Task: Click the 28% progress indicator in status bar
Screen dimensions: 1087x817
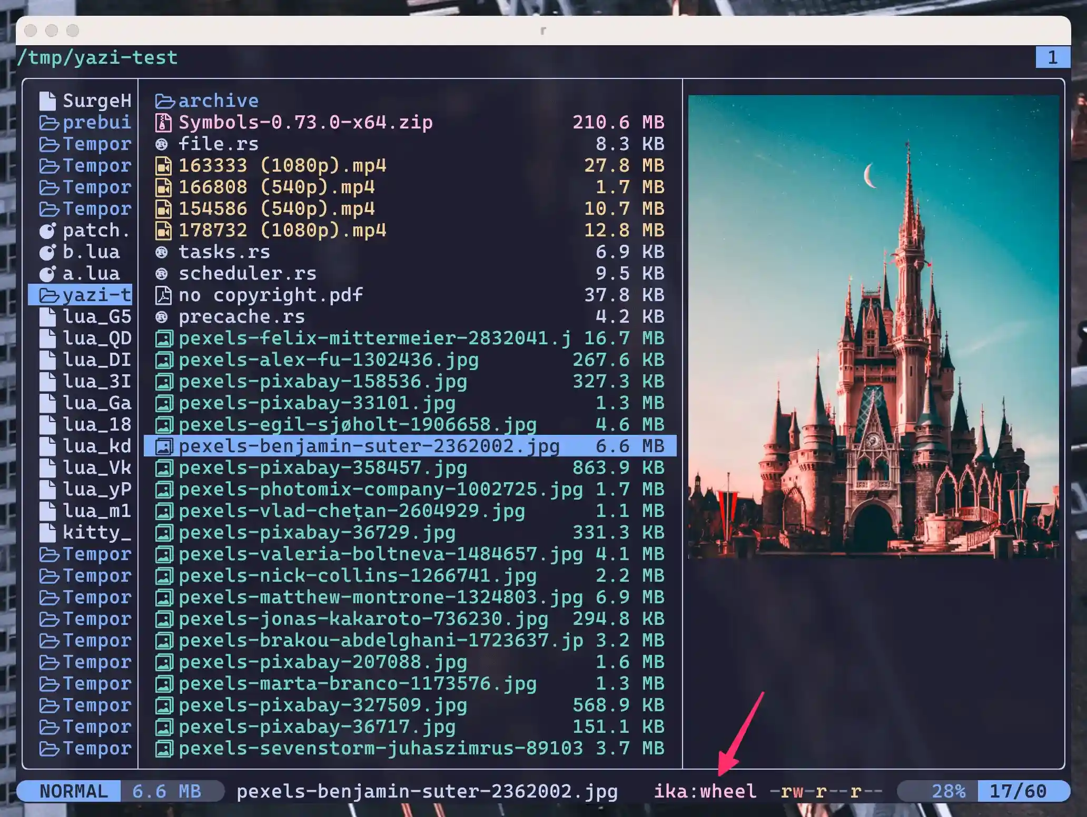Action: coord(948,791)
